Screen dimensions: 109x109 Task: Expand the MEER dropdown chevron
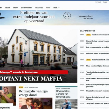click(59, 8)
